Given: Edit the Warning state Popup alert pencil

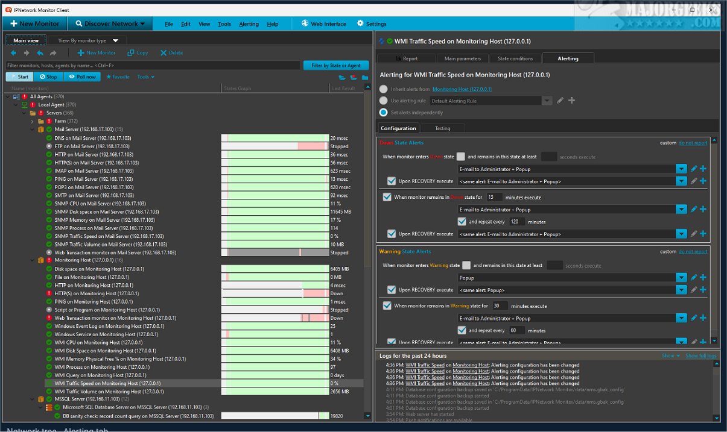Looking at the screenshot, I should tap(694, 278).
